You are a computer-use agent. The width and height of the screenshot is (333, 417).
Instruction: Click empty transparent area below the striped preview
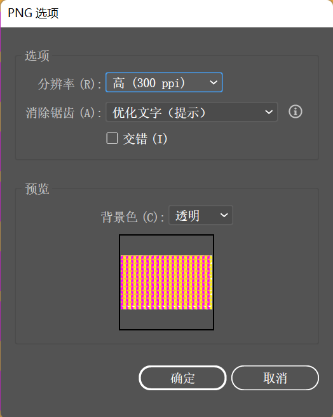pyautogui.click(x=166, y=319)
